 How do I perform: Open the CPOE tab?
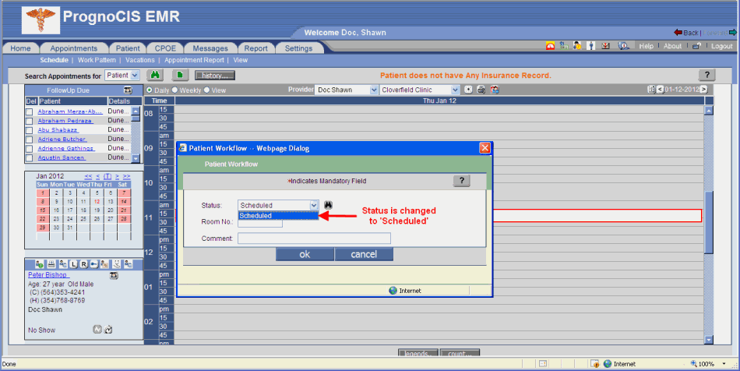[x=165, y=48]
